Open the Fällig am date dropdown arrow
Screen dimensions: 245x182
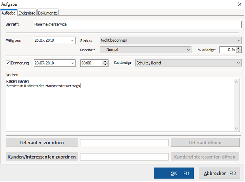pos(72,40)
